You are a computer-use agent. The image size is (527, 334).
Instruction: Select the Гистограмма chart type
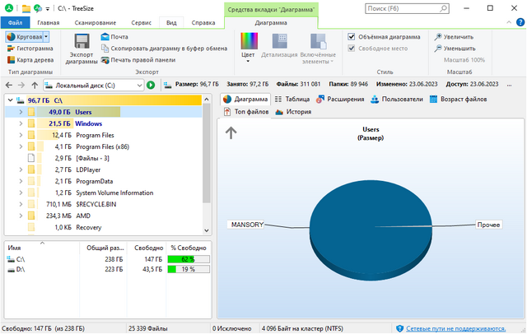click(29, 49)
